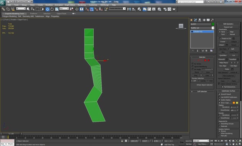Screen dimensions: 242x146
Task: Toggle the Angle Snap icon
Action: tap(92, 9)
